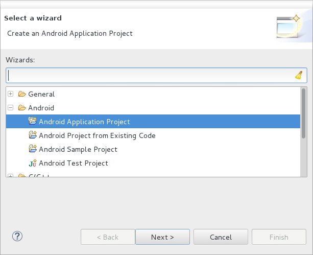Click the broom clear-filter icon
313x255 pixels.
point(299,75)
